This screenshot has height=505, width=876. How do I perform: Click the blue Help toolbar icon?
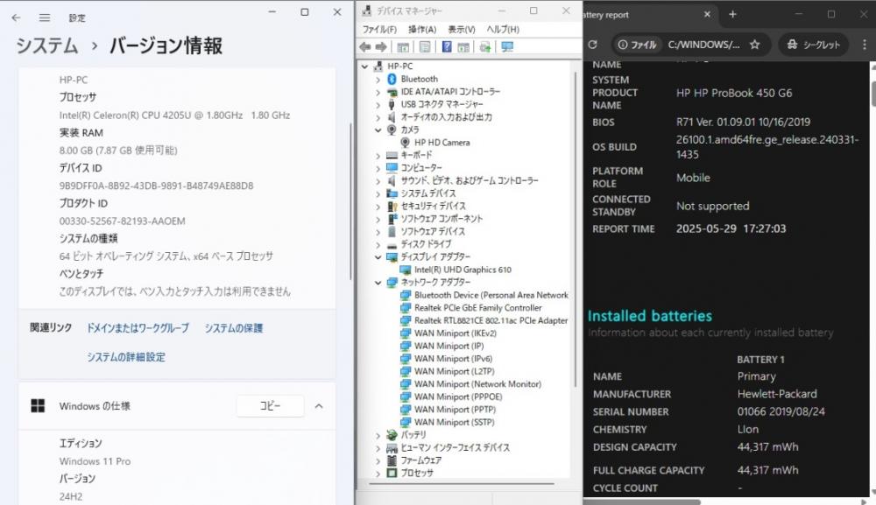(447, 47)
